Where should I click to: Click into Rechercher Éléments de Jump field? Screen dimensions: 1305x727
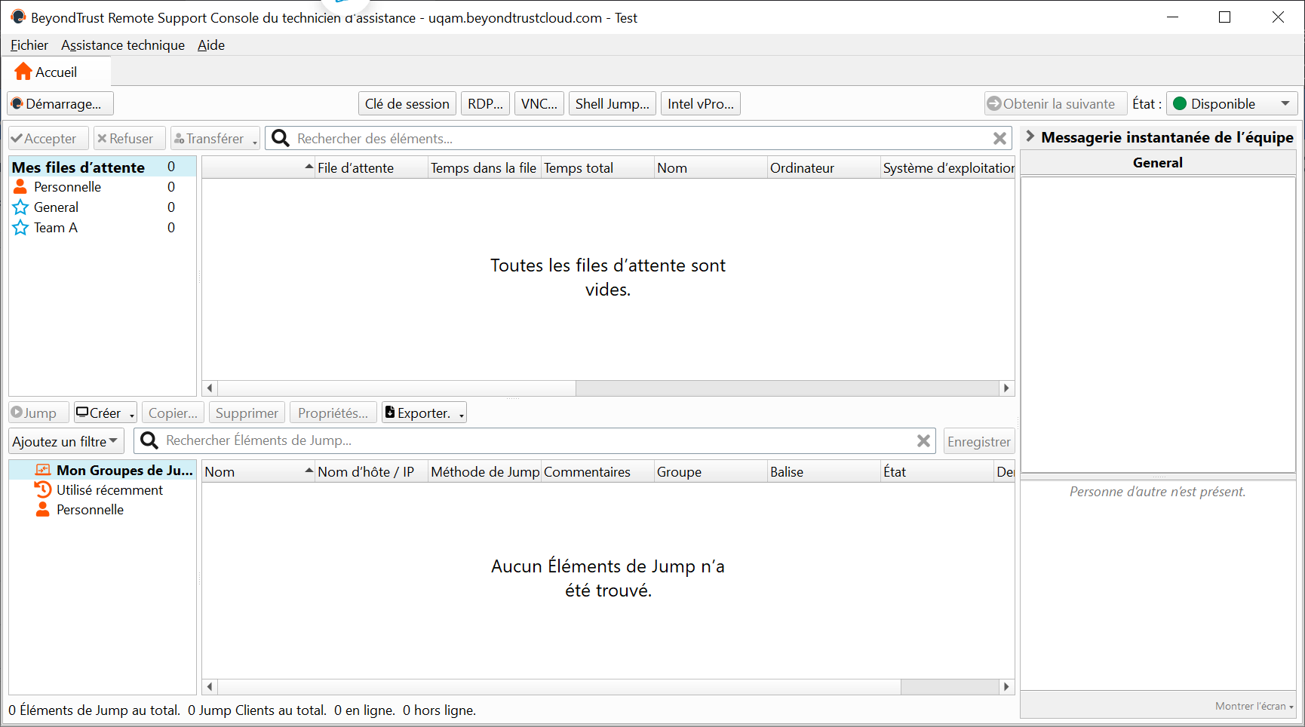tap(528, 441)
